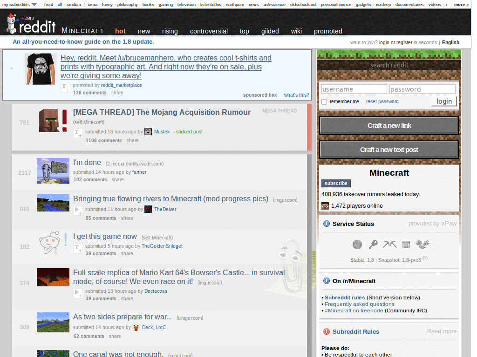Viewport: 477px width, 357px height.
Task: Click the password input field
Action: [x=422, y=89]
